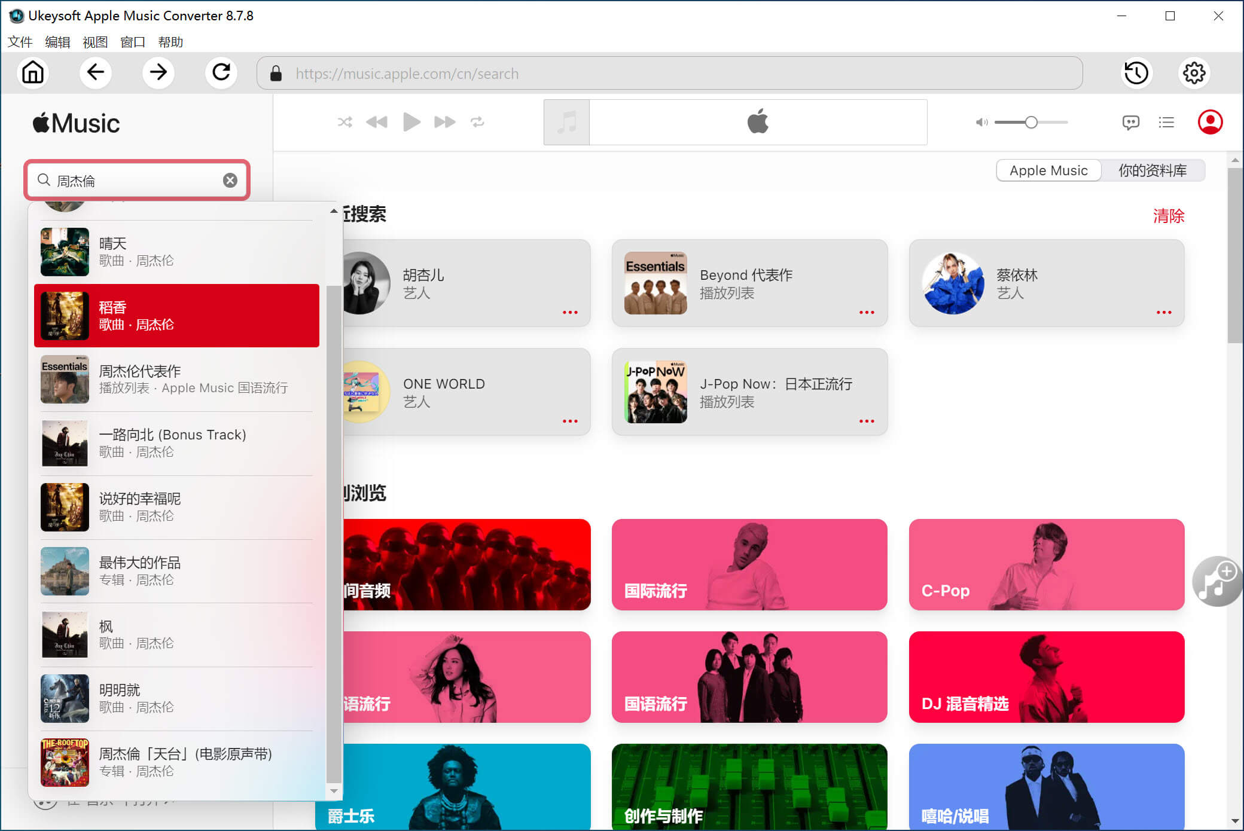Open the browsing history
The width and height of the screenshot is (1244, 831).
[1136, 73]
